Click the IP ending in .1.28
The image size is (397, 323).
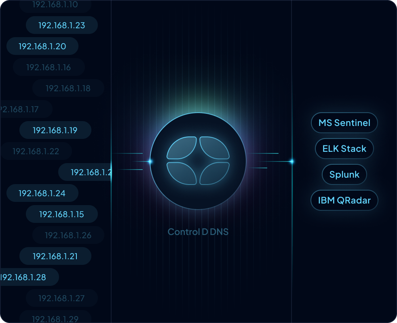pos(30,277)
